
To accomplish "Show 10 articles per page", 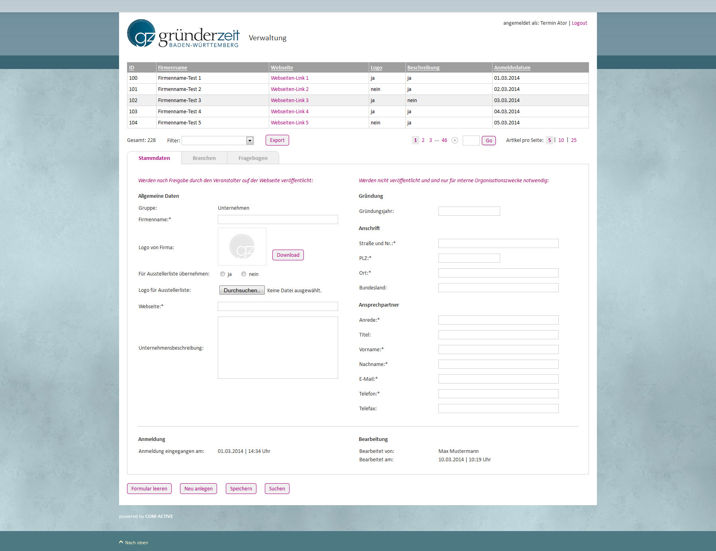I will pyautogui.click(x=561, y=140).
